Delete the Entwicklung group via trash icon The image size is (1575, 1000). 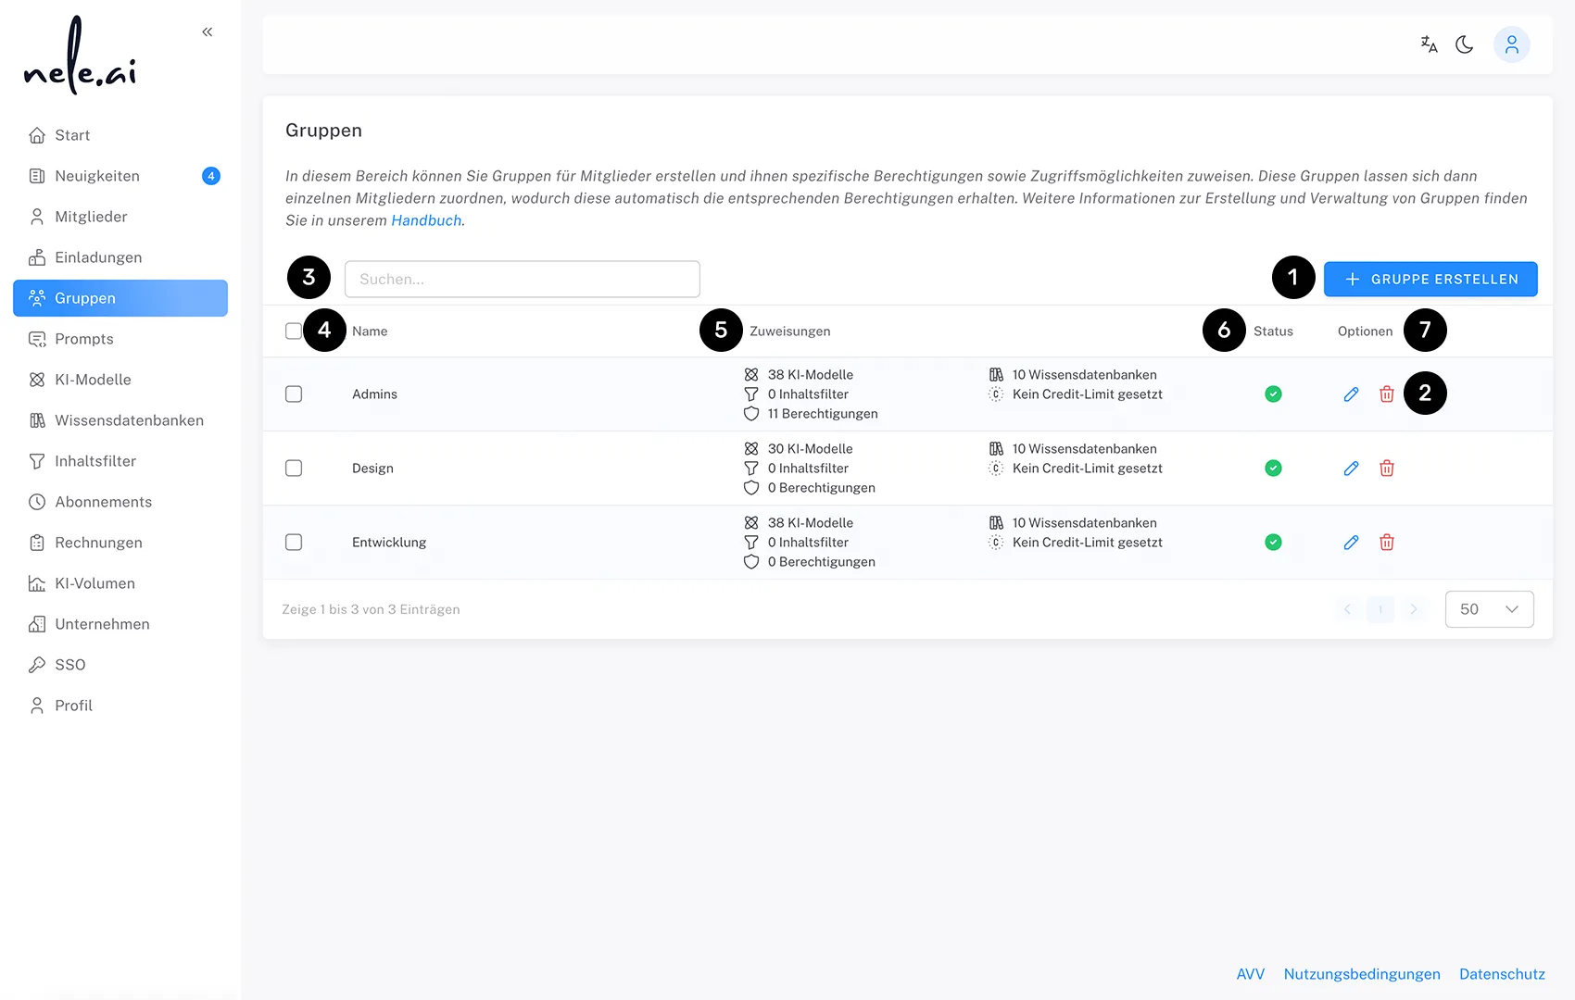(x=1387, y=542)
